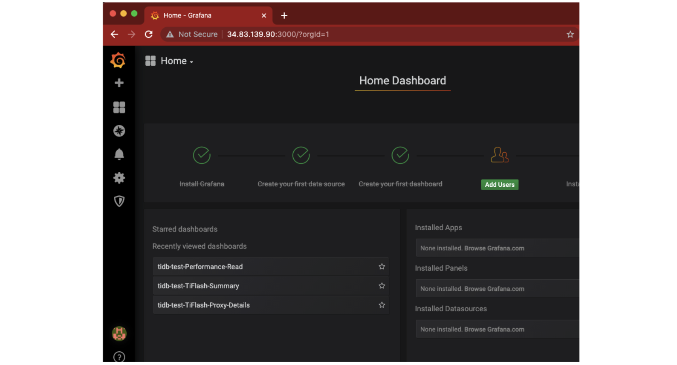Open Configuration gear icon
Screen dimensions: 677x365
[119, 178]
